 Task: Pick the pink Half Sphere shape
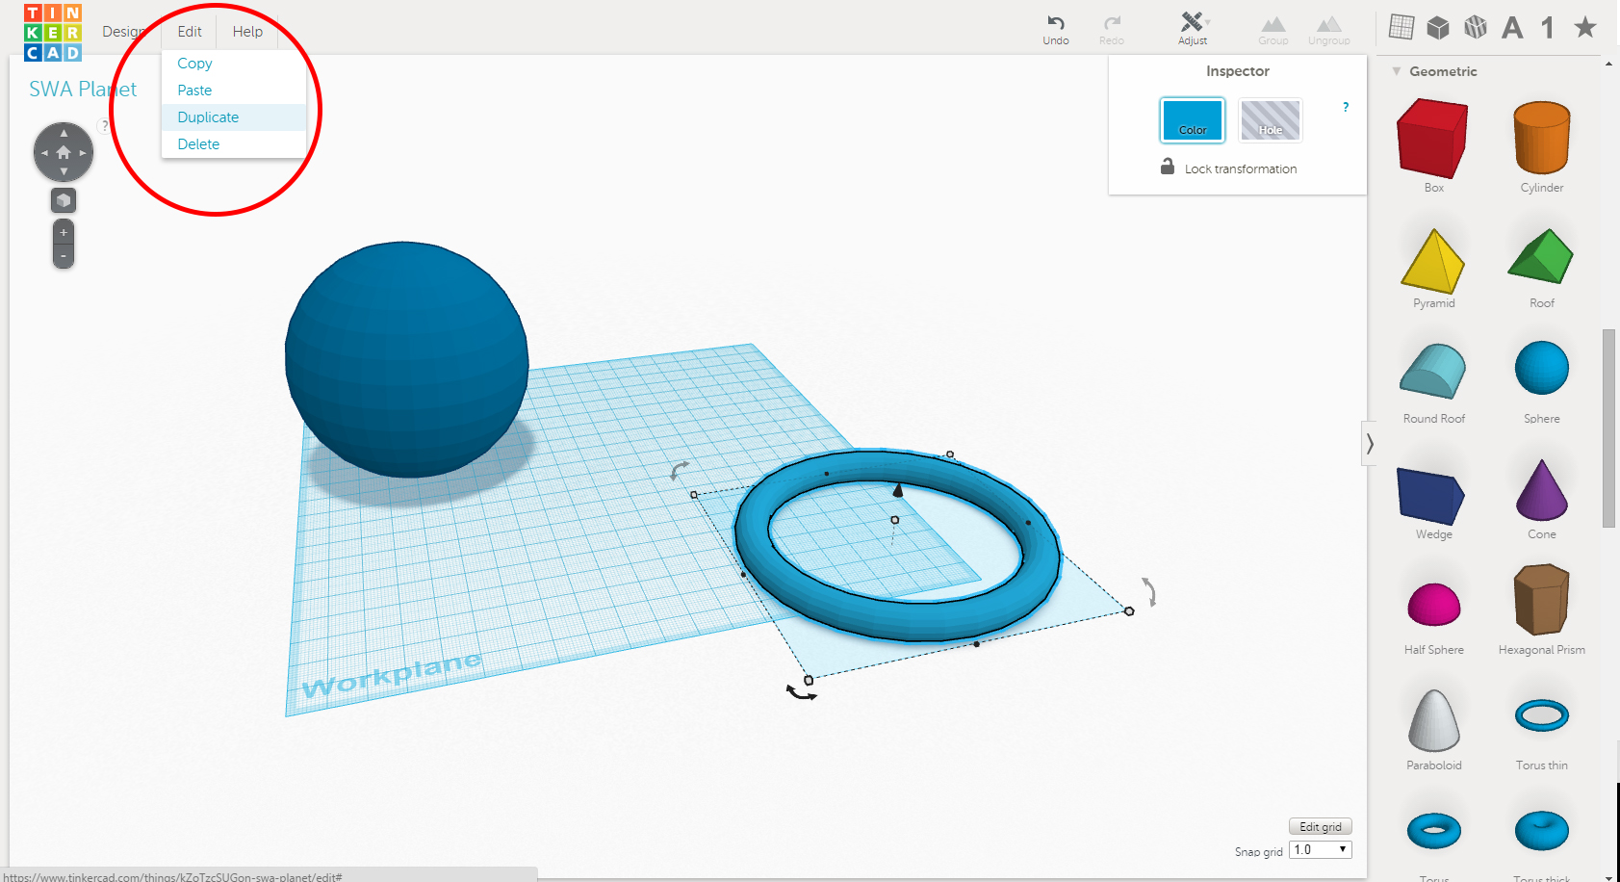(1434, 605)
